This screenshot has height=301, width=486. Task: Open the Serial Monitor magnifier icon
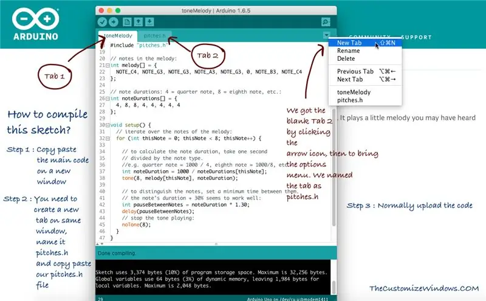pos(326,22)
